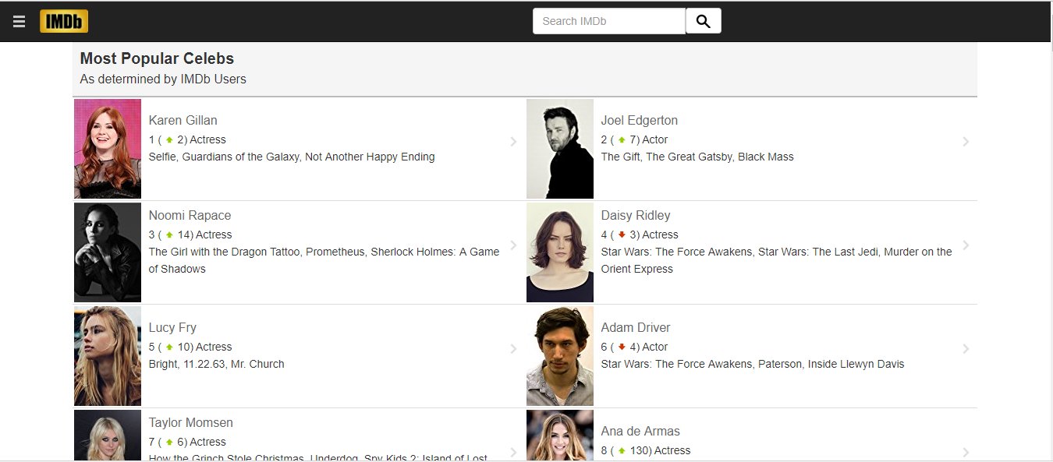Click green up arrow beside Noomi Rapace's rank

pos(169,235)
